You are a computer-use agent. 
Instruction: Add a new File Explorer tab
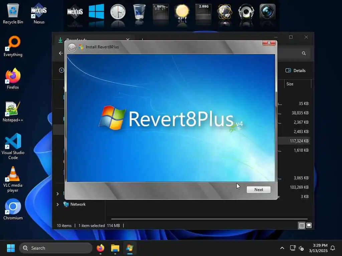coord(142,39)
